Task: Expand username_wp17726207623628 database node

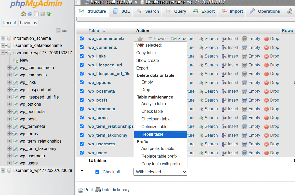Action: [x=3, y=170]
